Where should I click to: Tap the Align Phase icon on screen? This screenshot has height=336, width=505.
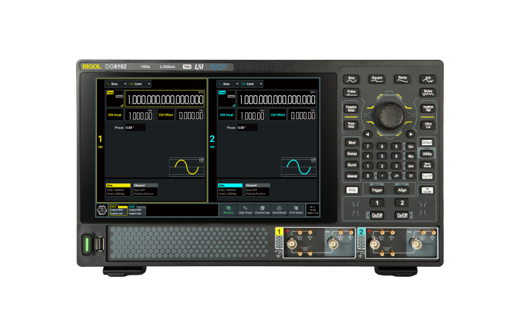245,210
